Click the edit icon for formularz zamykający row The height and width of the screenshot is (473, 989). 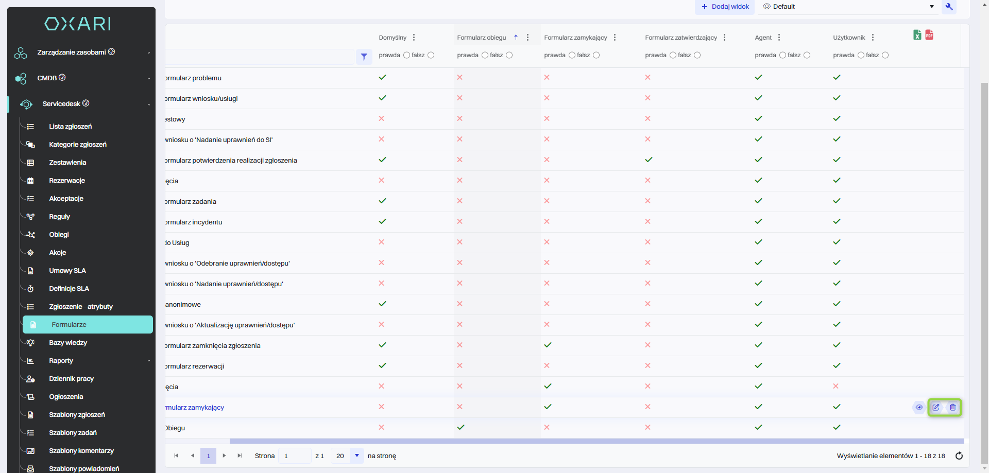click(936, 407)
